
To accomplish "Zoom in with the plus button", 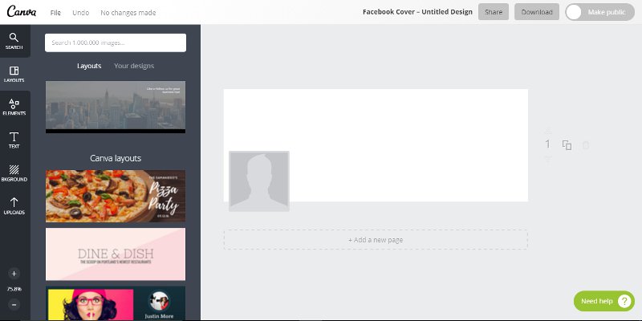I will tap(14, 274).
